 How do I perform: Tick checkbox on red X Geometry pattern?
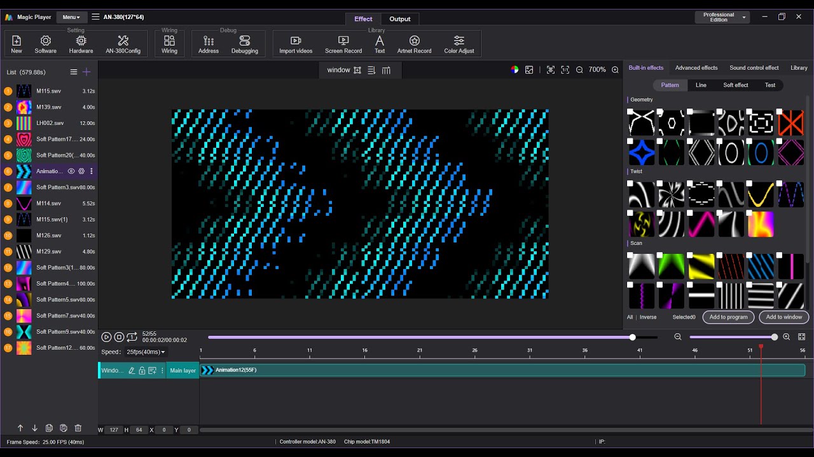coord(780,112)
